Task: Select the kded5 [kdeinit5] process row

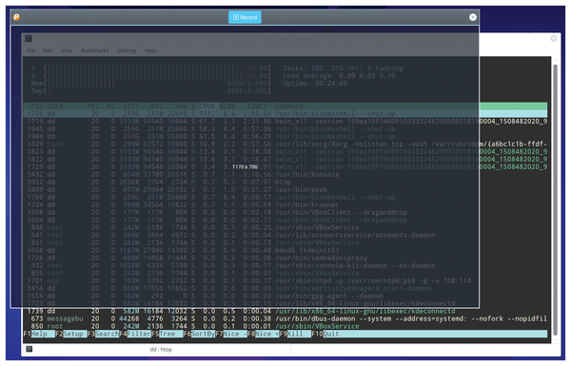Action: point(285,250)
